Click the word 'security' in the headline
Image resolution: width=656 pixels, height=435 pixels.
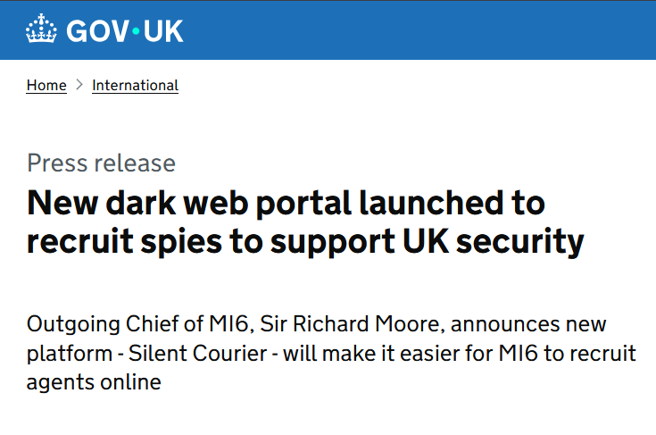tap(520, 242)
